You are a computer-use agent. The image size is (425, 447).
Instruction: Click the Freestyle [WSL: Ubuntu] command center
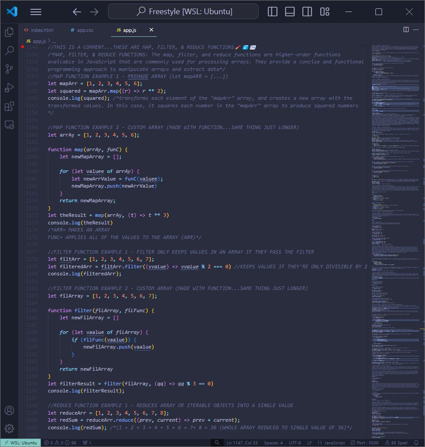[x=183, y=12]
